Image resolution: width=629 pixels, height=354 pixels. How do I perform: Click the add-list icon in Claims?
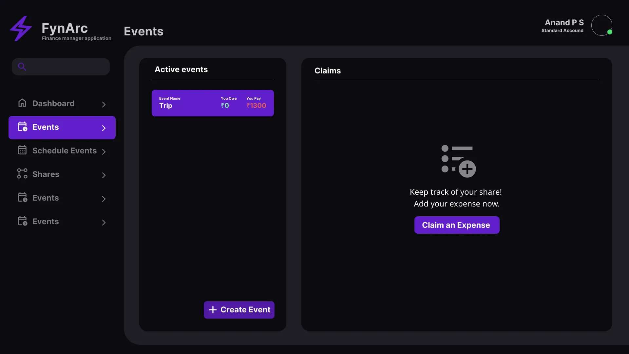point(458,161)
